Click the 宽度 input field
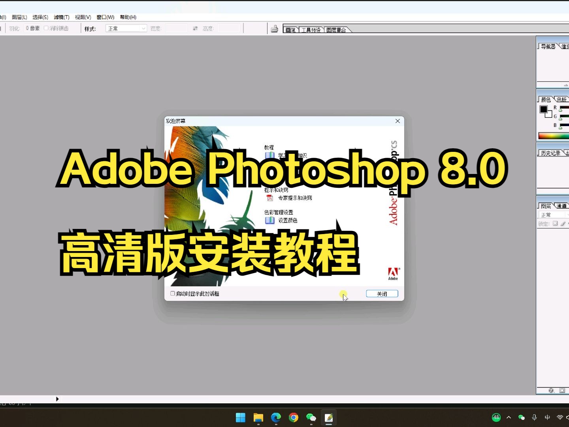This screenshot has height=427, width=569. (x=177, y=28)
